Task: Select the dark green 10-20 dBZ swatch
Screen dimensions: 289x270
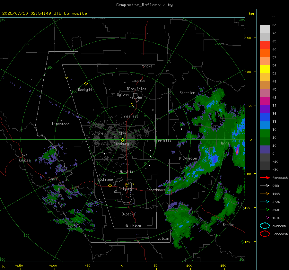Action: (x=265, y=141)
